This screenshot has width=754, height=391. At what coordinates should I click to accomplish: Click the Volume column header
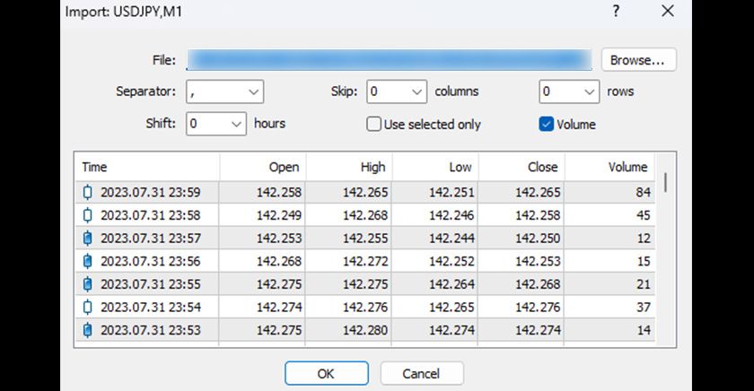click(x=609, y=167)
